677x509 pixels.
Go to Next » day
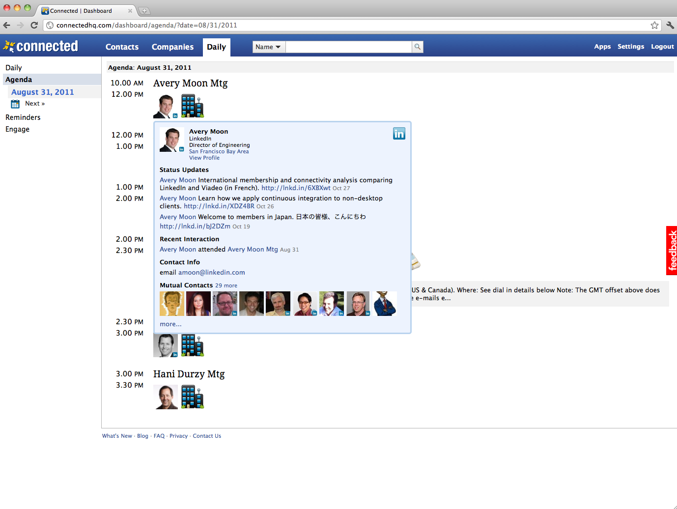[x=35, y=104]
